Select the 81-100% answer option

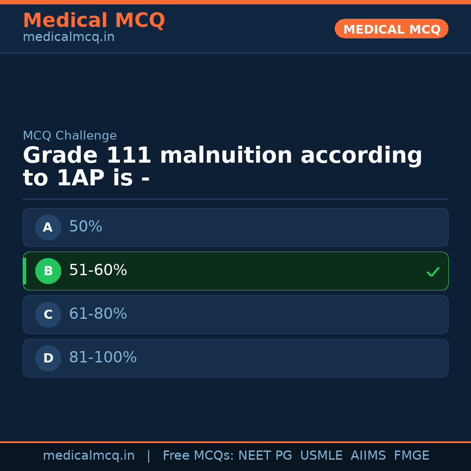[235, 358]
